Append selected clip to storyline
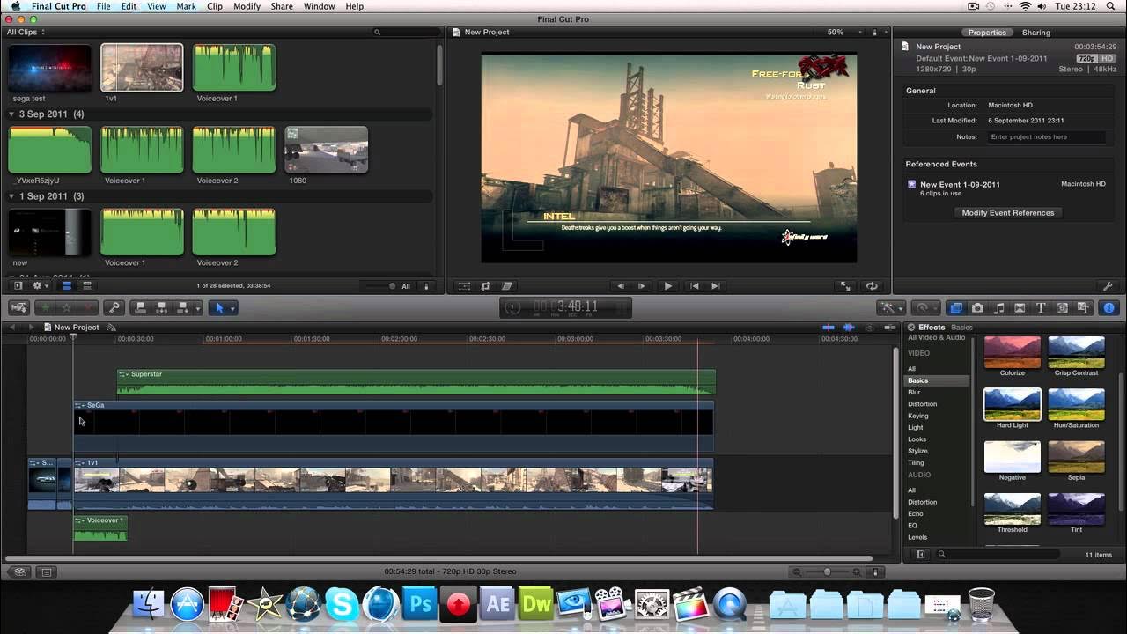Image resolution: width=1127 pixels, height=634 pixels. pos(183,308)
